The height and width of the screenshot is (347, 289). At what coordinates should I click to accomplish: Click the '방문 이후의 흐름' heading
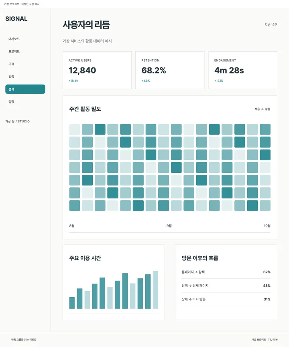coord(200,258)
